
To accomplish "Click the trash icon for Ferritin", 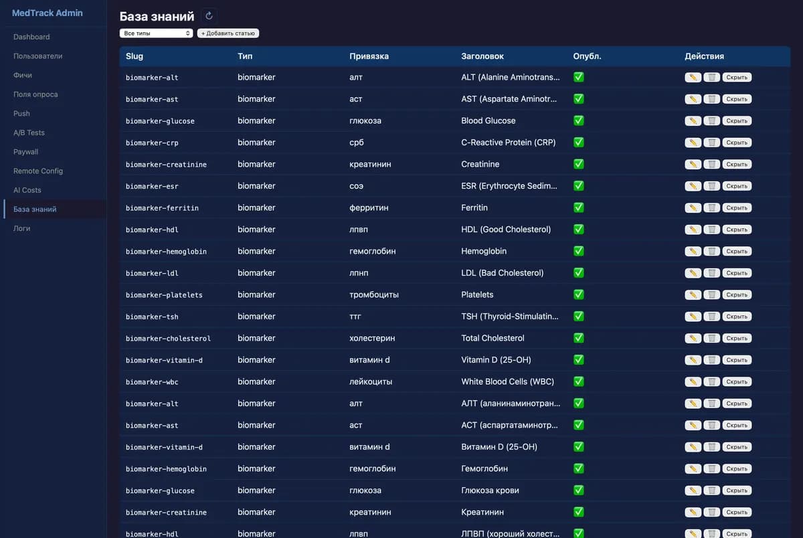I will (x=712, y=208).
